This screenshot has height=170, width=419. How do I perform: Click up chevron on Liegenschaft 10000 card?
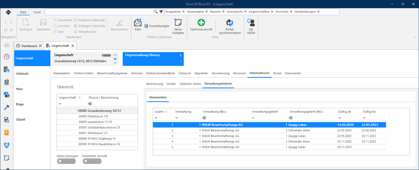[115, 55]
